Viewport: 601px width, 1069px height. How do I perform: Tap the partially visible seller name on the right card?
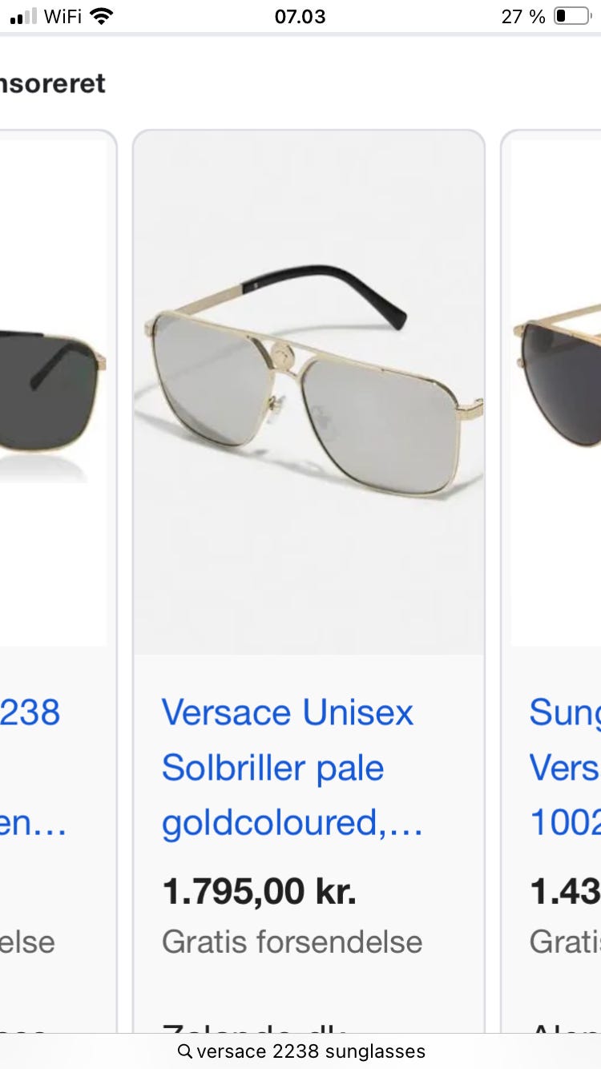(565, 1027)
